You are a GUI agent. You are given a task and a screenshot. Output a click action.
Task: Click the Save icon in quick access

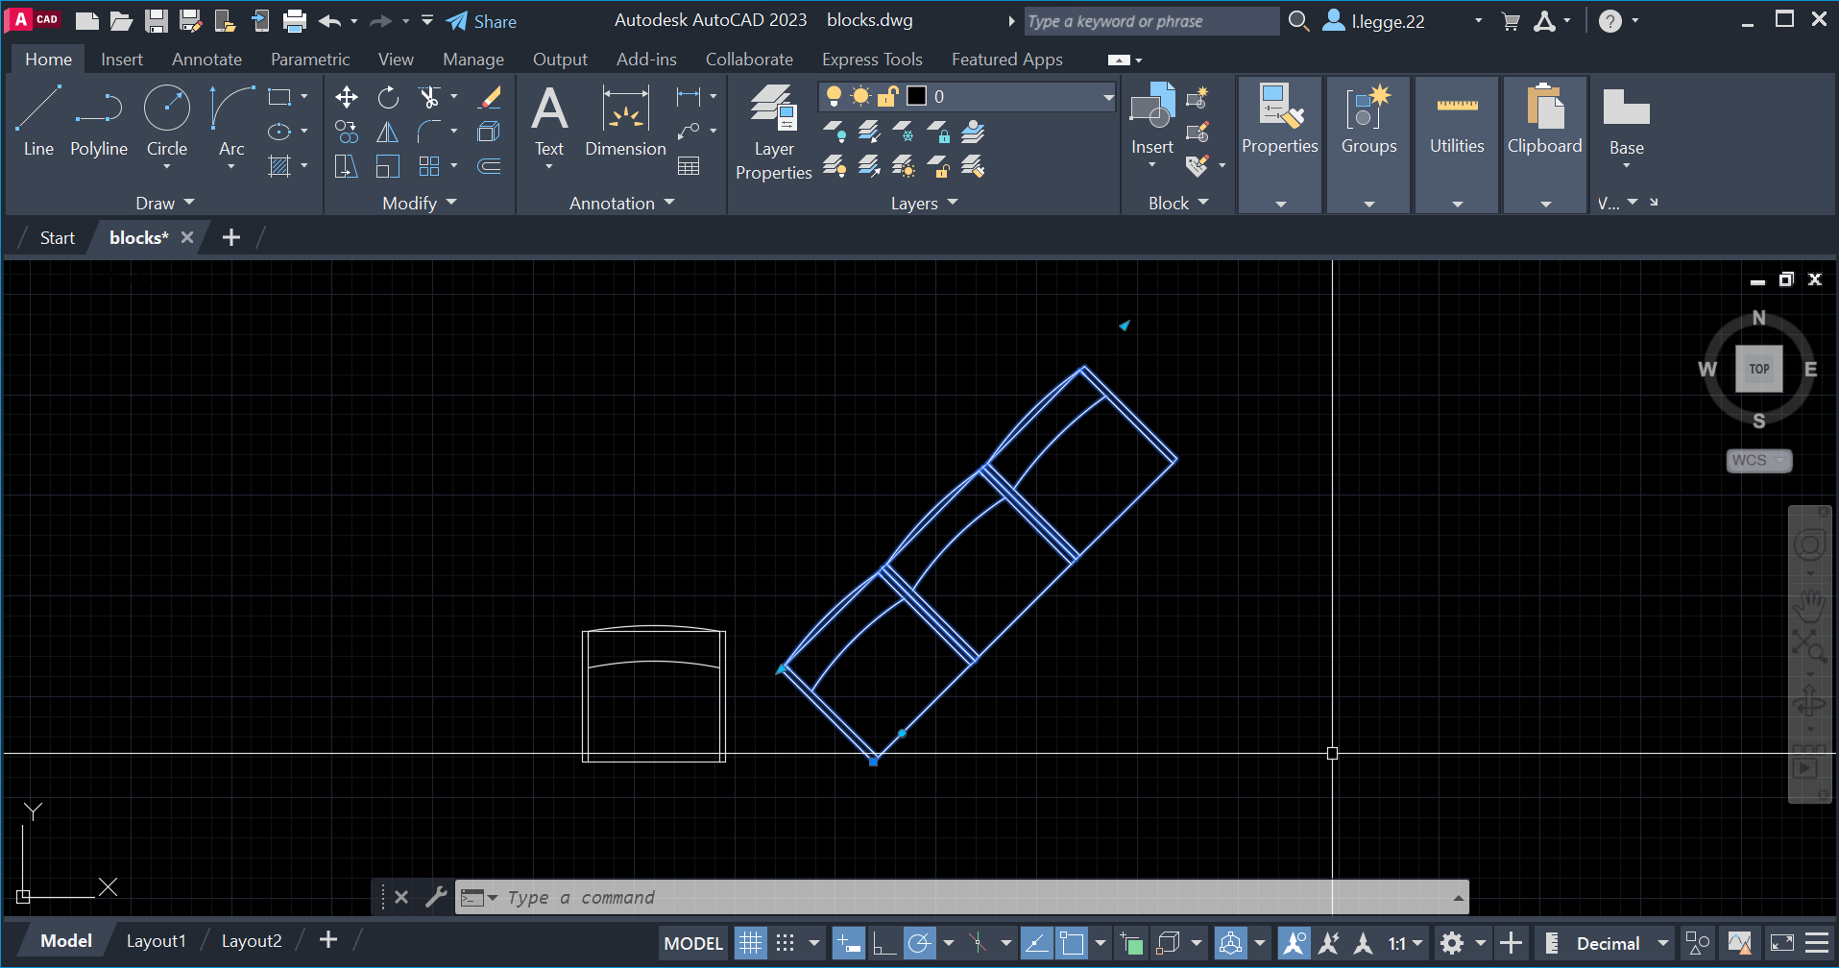(x=156, y=21)
